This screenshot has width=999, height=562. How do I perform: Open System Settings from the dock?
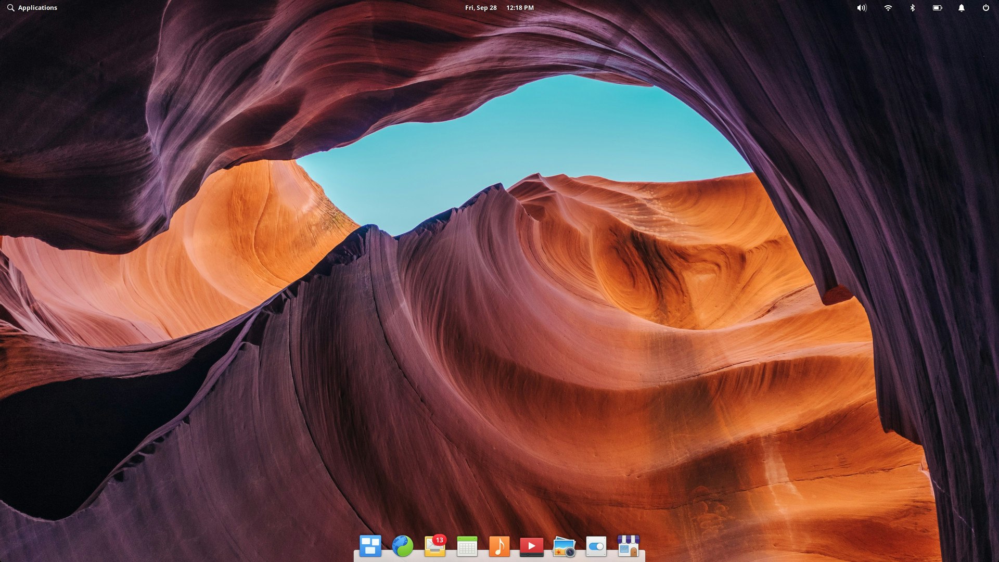coord(596,546)
